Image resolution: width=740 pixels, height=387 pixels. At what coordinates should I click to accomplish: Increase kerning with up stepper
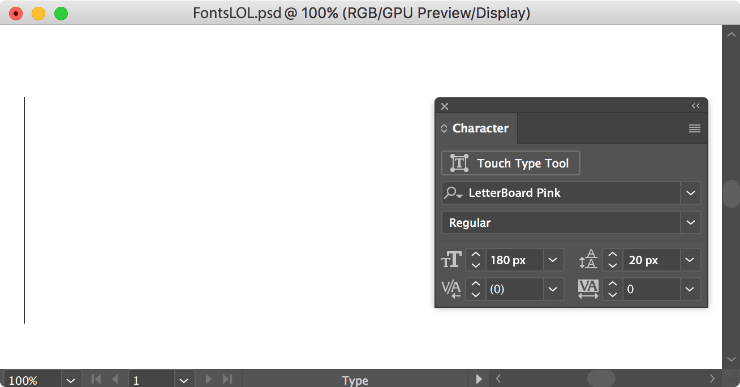[476, 284]
